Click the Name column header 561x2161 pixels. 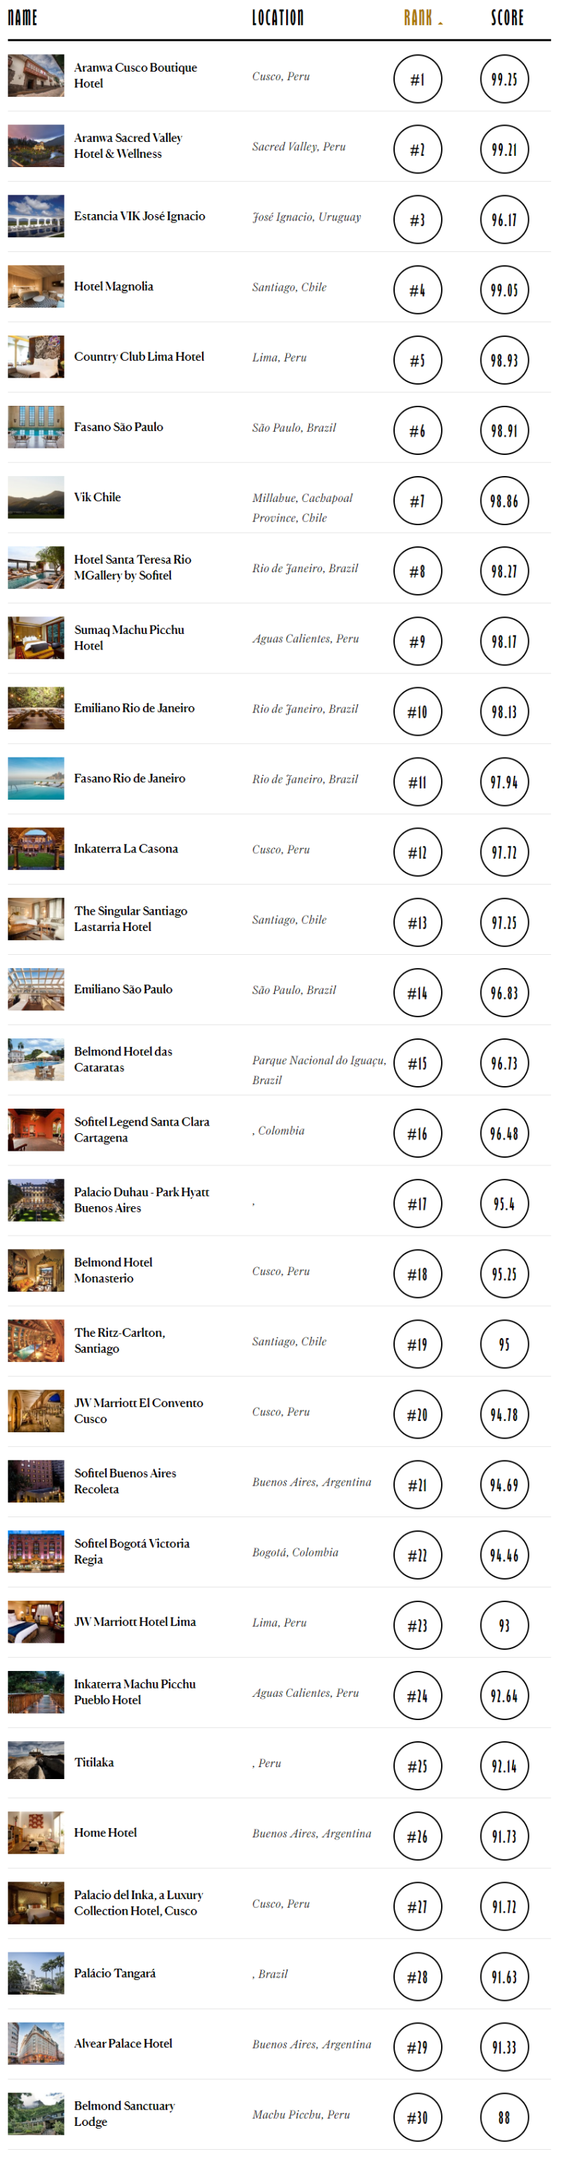22,18
